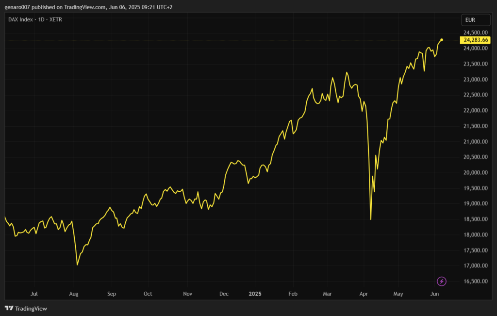Image resolution: width=497 pixels, height=316 pixels.
Task: Click the Feb label on time axis
Action: click(x=292, y=294)
